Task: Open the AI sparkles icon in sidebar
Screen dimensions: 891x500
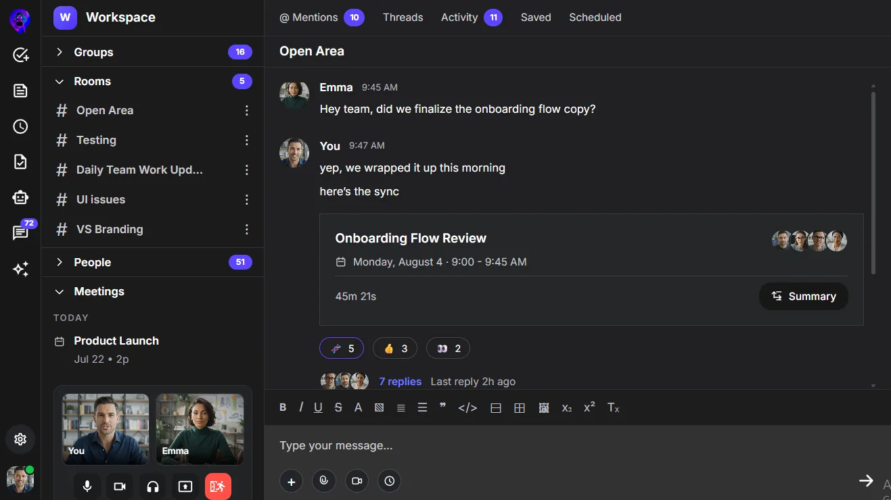Action: coord(20,269)
